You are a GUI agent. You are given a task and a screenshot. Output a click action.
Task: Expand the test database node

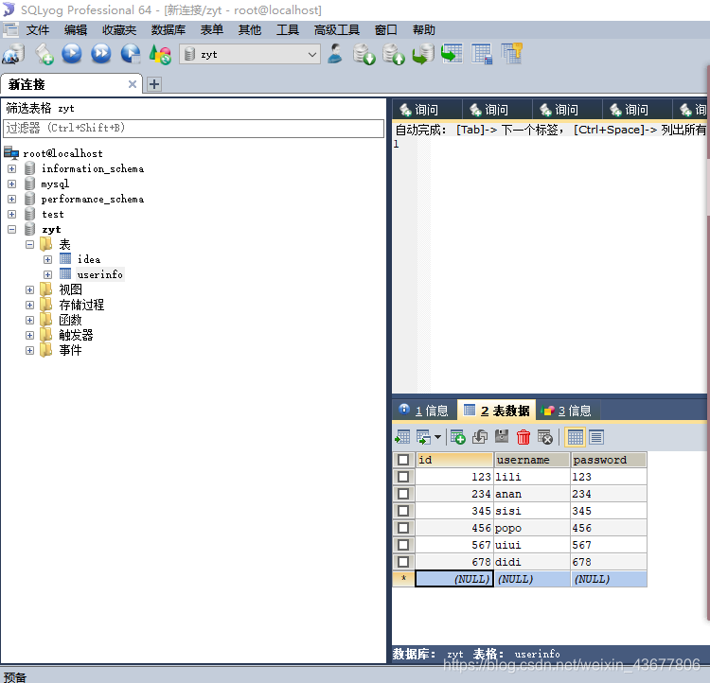[12, 215]
